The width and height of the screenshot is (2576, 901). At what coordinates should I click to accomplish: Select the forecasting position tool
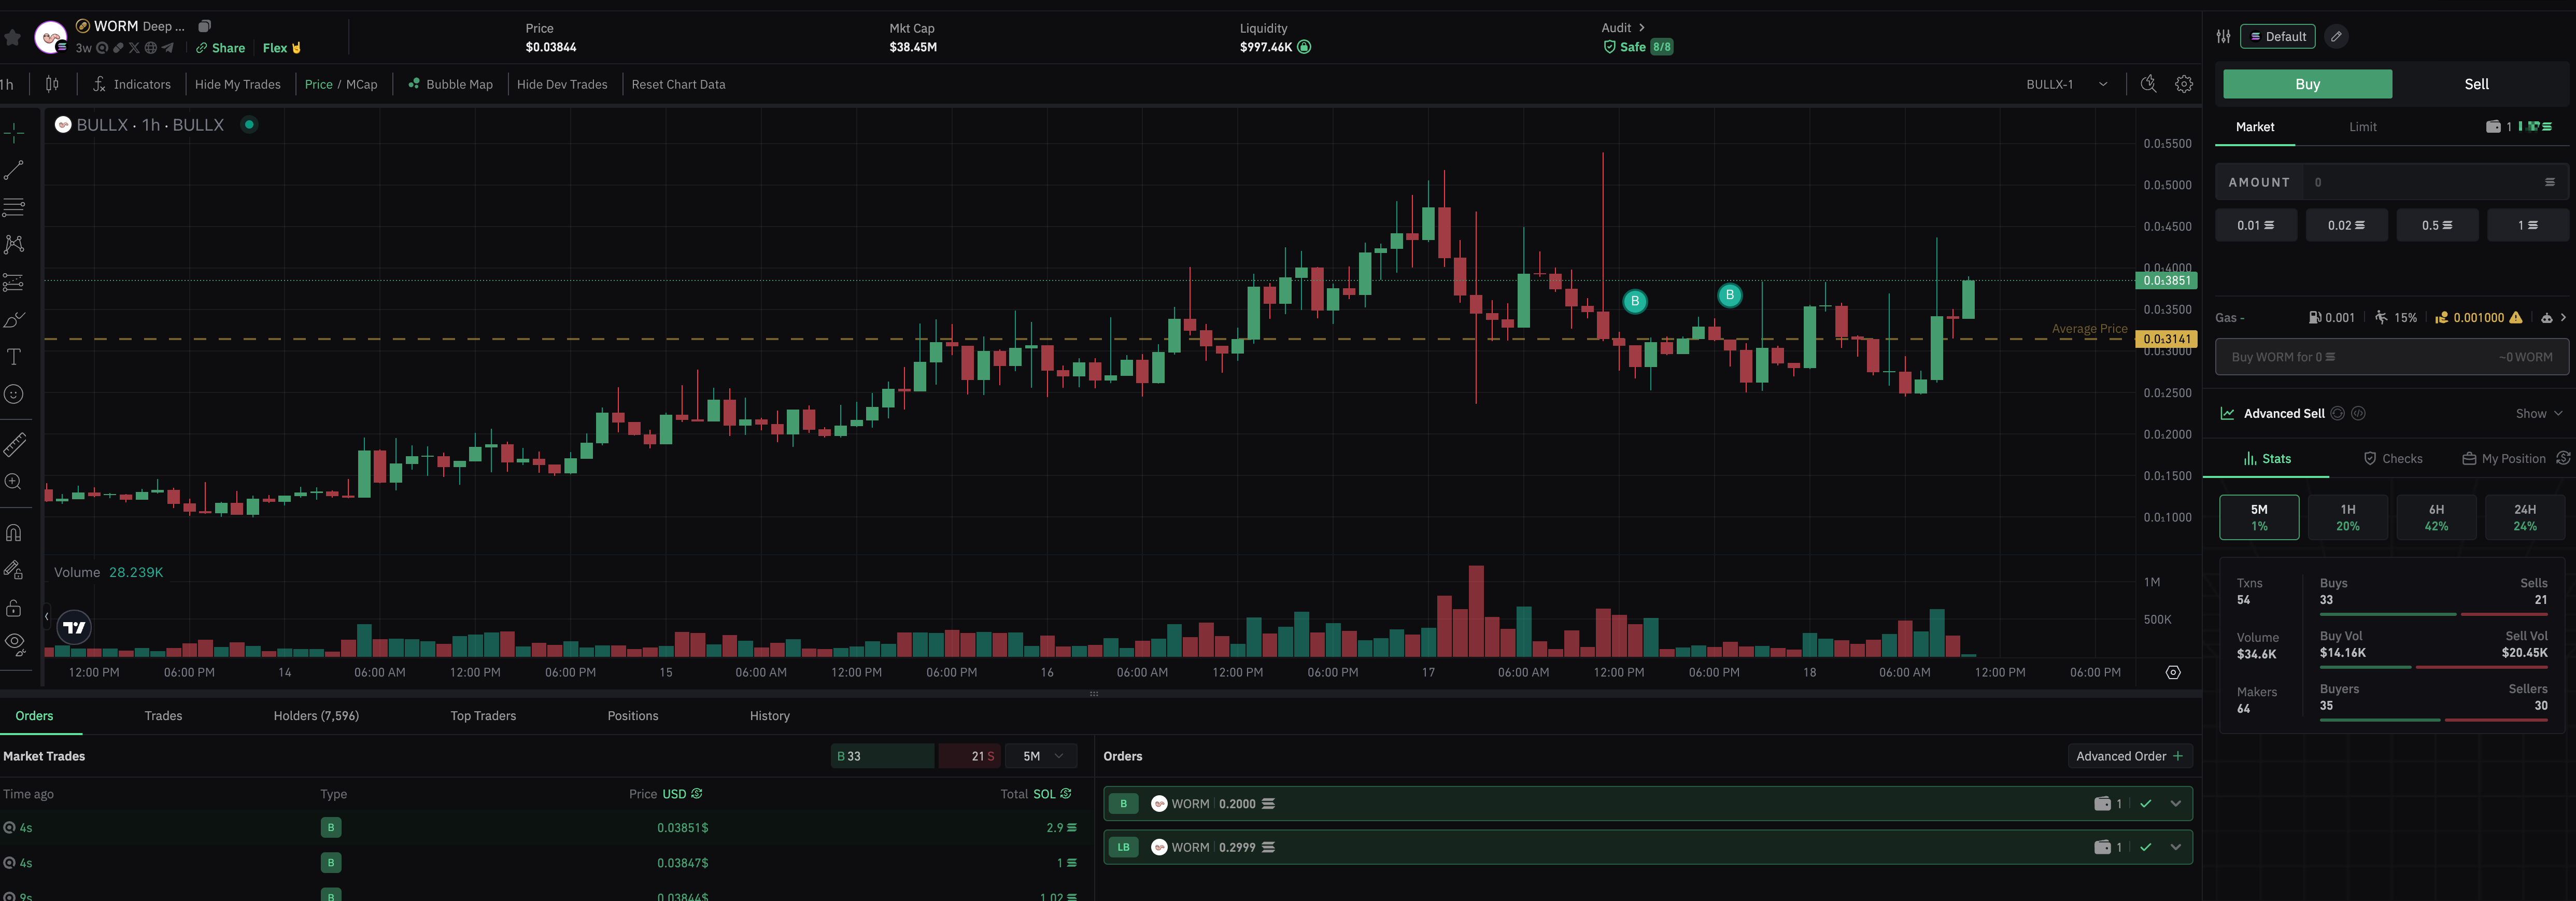pos(14,283)
